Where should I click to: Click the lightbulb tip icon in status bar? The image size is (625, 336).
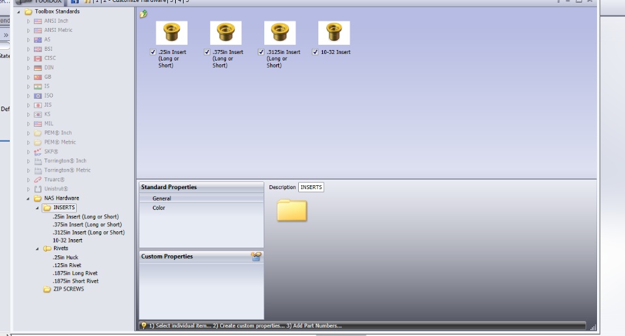144,325
